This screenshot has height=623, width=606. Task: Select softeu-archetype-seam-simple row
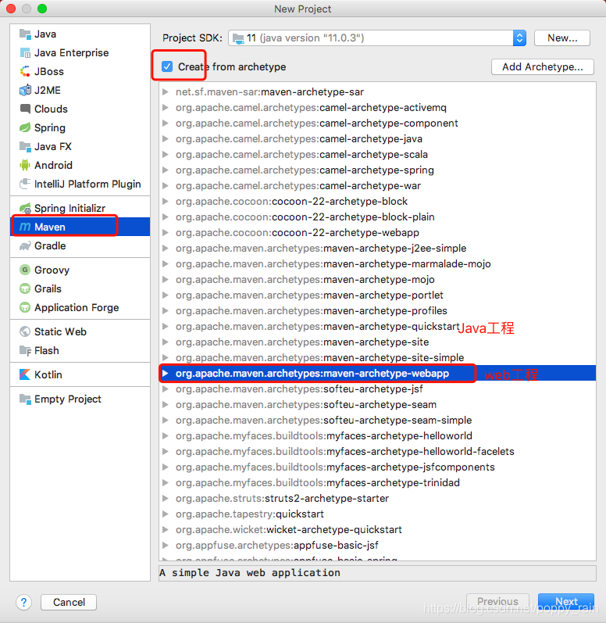(377, 421)
